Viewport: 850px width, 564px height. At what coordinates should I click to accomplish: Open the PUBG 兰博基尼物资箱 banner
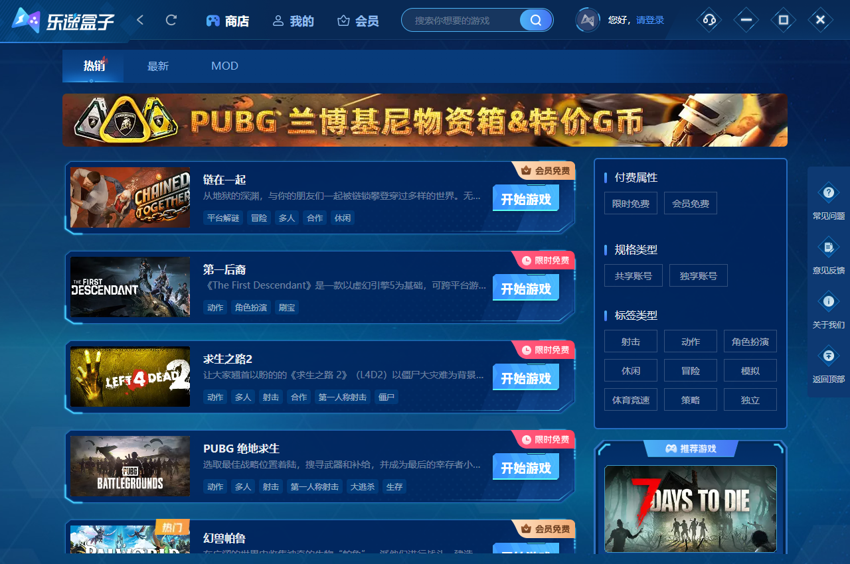click(x=425, y=120)
